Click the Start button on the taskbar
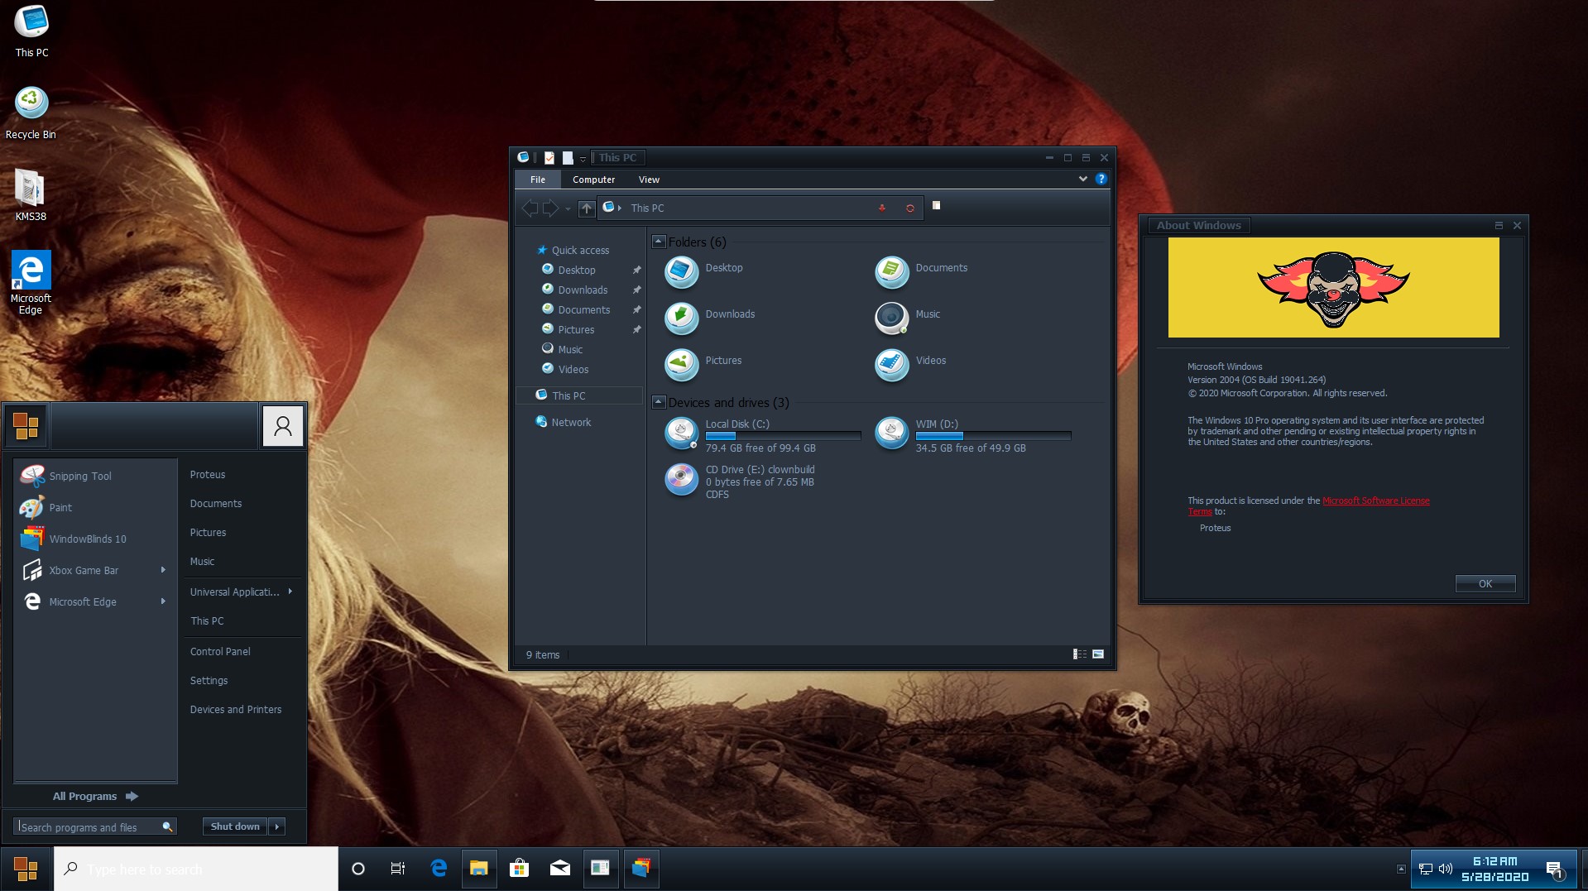The image size is (1588, 891). 26,869
